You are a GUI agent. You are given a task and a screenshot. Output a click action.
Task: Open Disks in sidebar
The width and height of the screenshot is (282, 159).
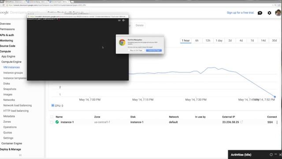point(7,83)
